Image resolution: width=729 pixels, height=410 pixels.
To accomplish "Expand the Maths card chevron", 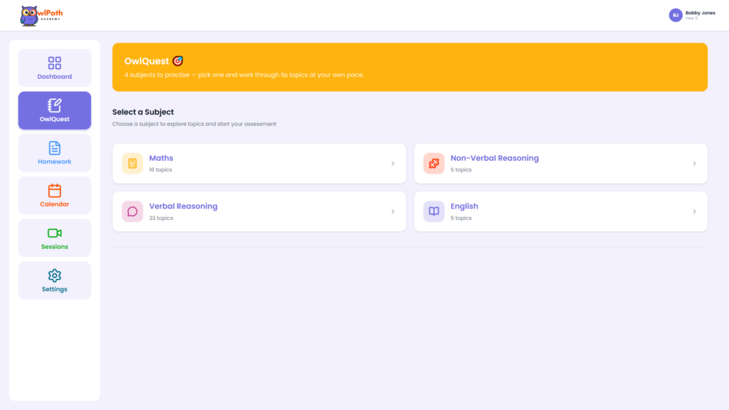I will pyautogui.click(x=393, y=164).
